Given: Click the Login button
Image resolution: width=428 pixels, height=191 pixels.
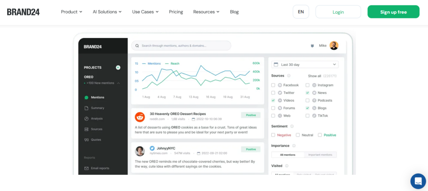Looking at the screenshot, I should (x=338, y=12).
